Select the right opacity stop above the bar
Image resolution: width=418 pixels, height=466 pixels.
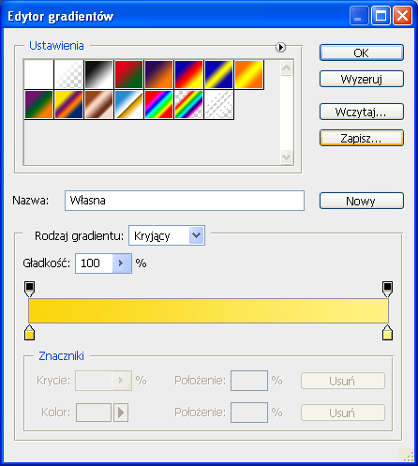[387, 289]
